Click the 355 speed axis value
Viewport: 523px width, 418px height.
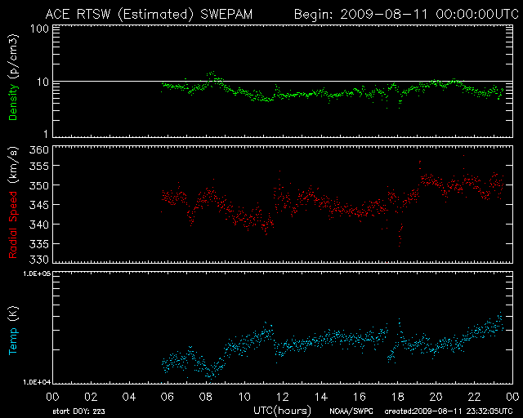38,166
